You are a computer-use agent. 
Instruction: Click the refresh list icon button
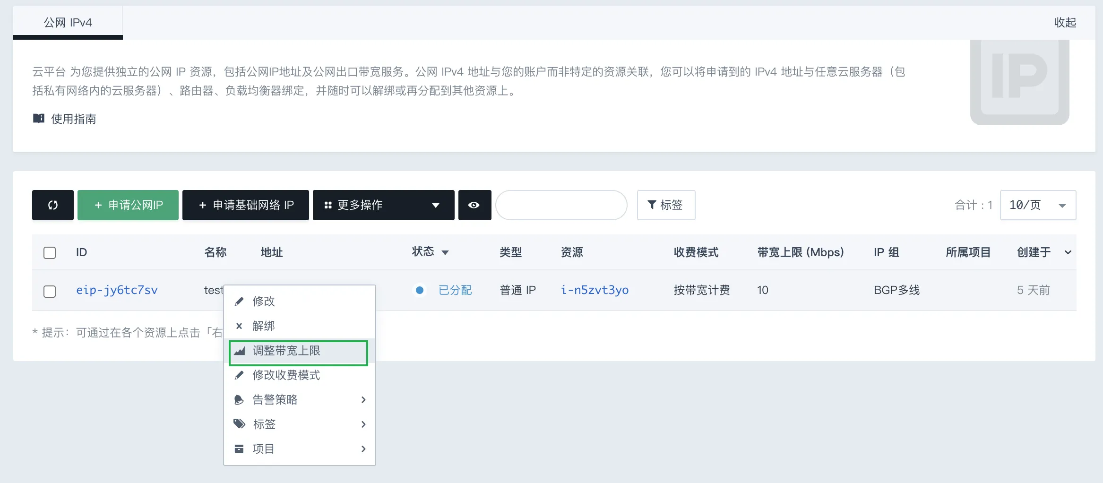[x=53, y=205]
